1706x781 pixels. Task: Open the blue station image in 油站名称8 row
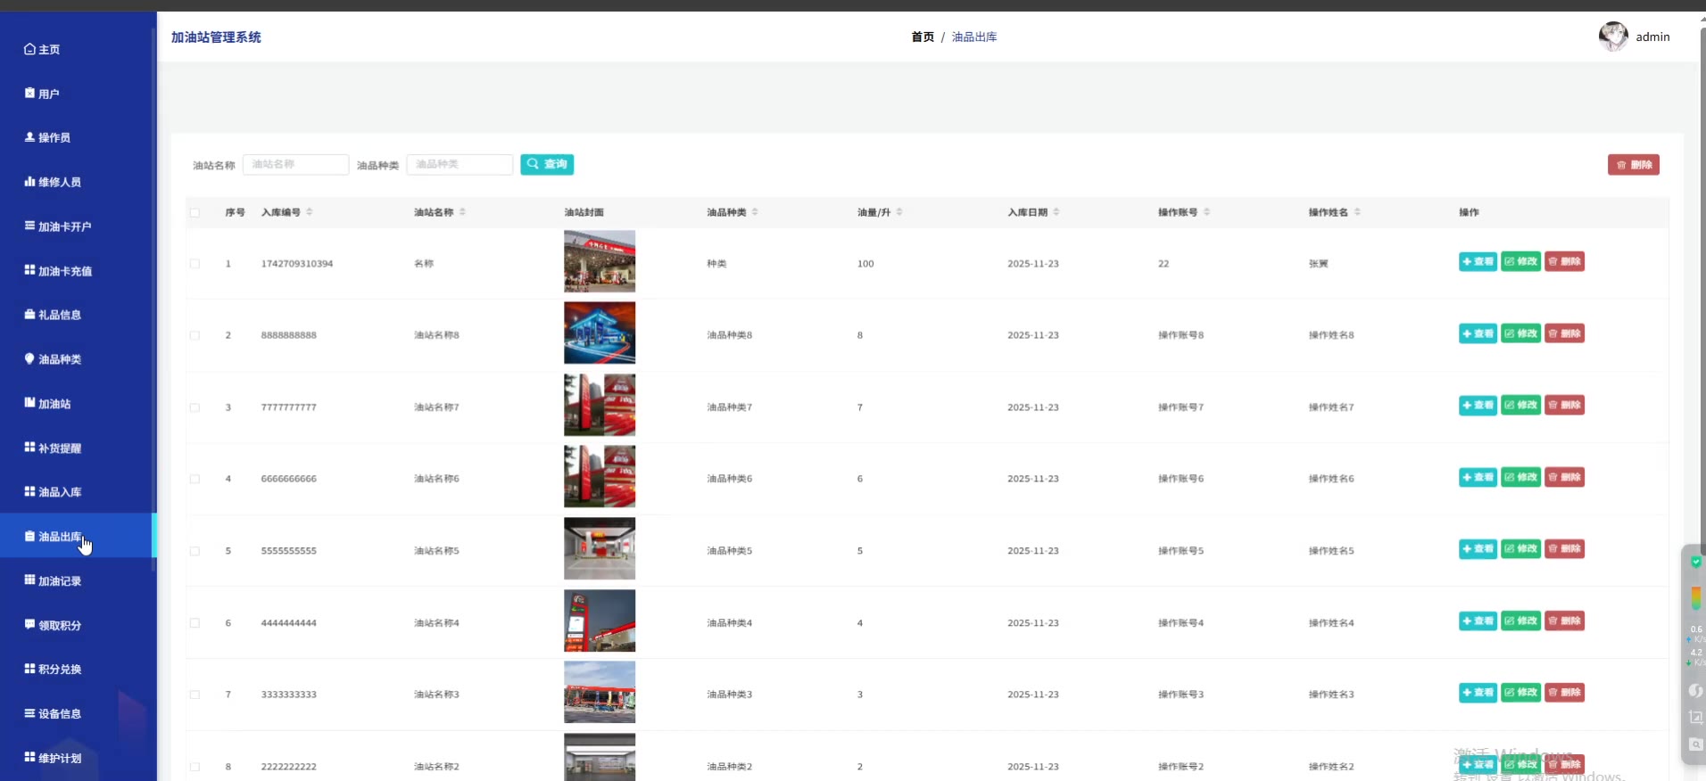600,333
